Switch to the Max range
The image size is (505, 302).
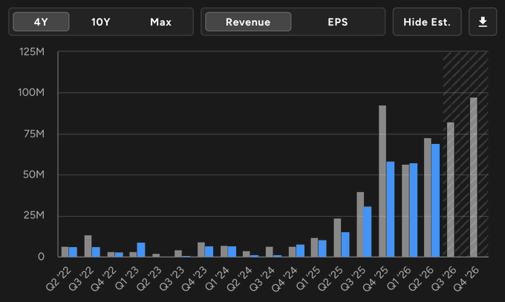160,22
